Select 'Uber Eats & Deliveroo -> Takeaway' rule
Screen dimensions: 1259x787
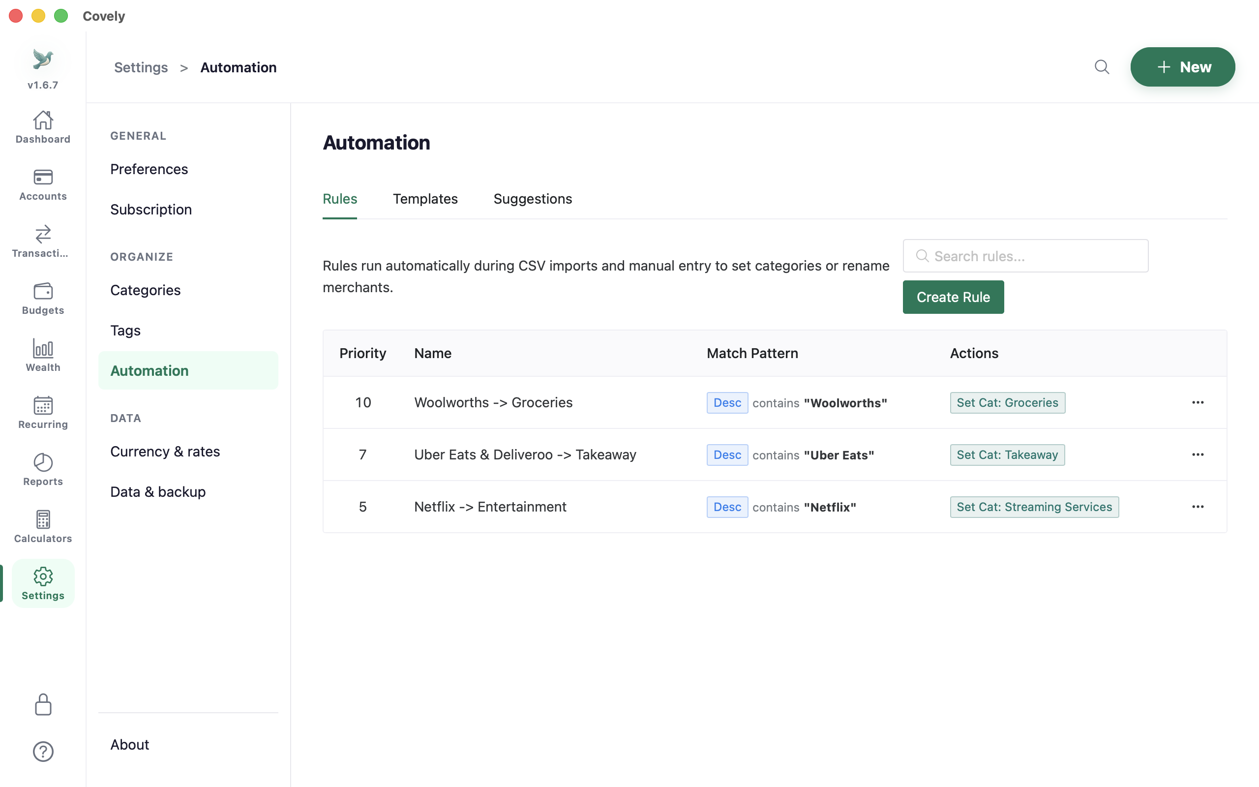525,454
